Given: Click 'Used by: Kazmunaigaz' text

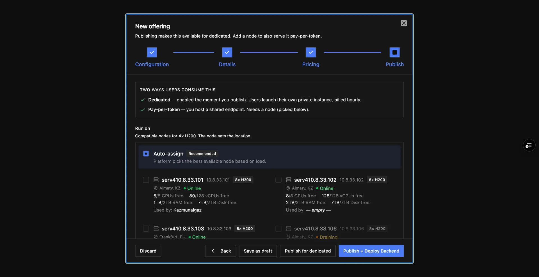Looking at the screenshot, I should click(177, 210).
